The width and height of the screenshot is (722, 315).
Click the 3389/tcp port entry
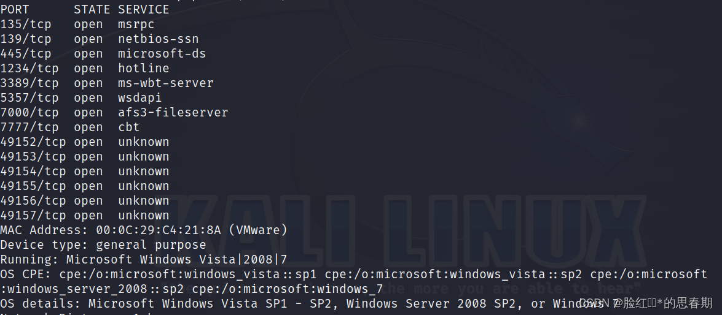(29, 83)
